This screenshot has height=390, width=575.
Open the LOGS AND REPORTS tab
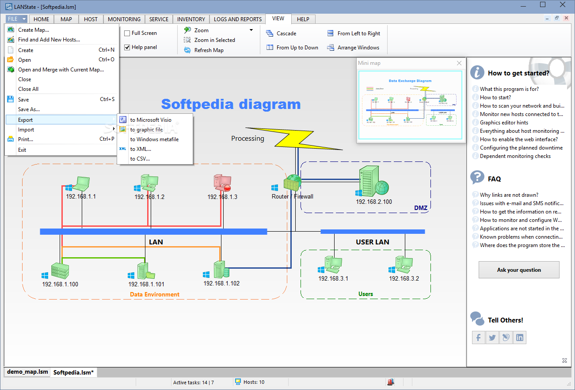(238, 19)
